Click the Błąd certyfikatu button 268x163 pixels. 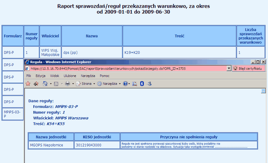pyautogui.click(x=250, y=69)
